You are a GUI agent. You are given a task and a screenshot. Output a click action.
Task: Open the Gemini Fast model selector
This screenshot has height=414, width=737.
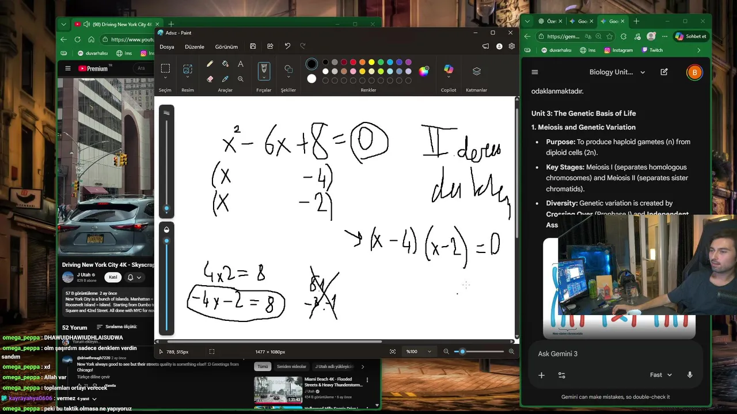coord(661,375)
